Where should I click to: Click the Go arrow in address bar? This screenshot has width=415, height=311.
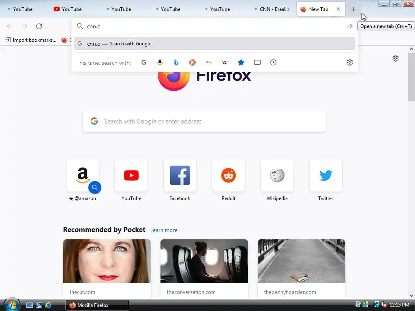(350, 26)
